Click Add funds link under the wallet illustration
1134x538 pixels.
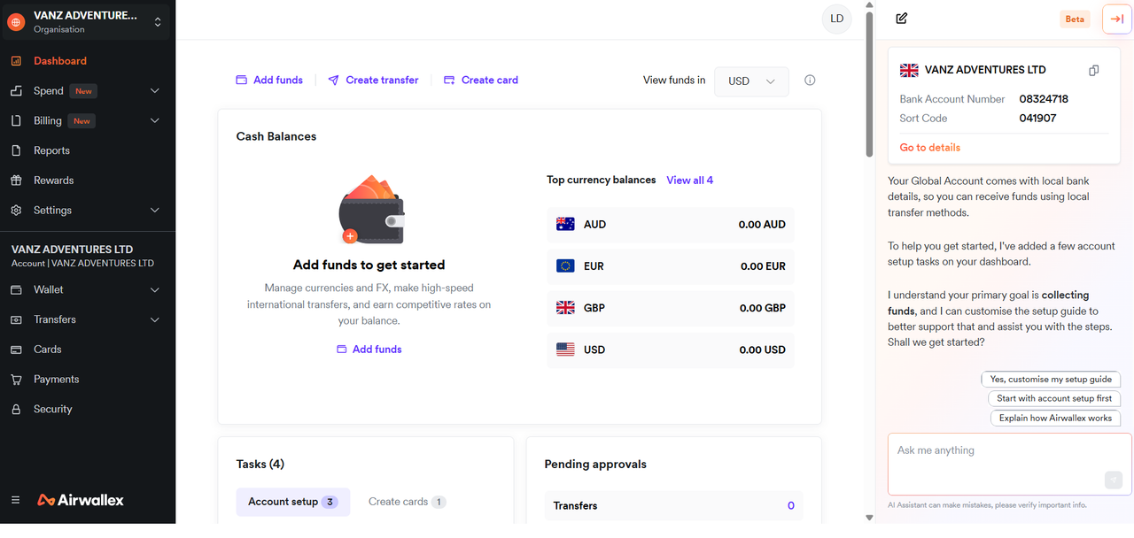(369, 350)
